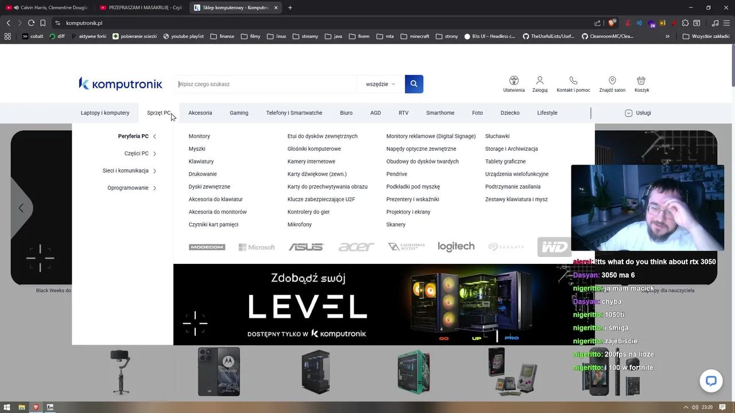Open Laptopy i komputery menu

[x=105, y=113]
